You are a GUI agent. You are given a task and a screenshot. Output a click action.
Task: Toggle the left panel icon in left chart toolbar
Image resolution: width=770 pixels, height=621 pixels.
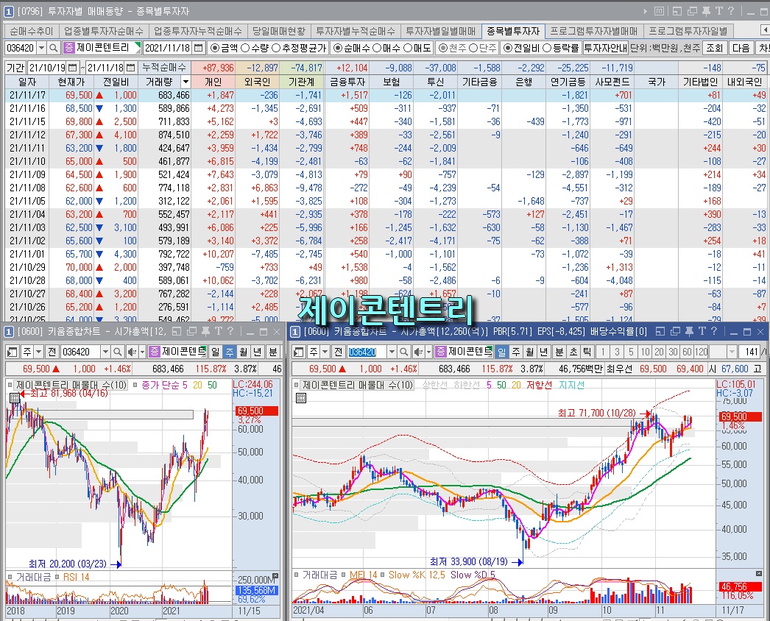tap(13, 352)
